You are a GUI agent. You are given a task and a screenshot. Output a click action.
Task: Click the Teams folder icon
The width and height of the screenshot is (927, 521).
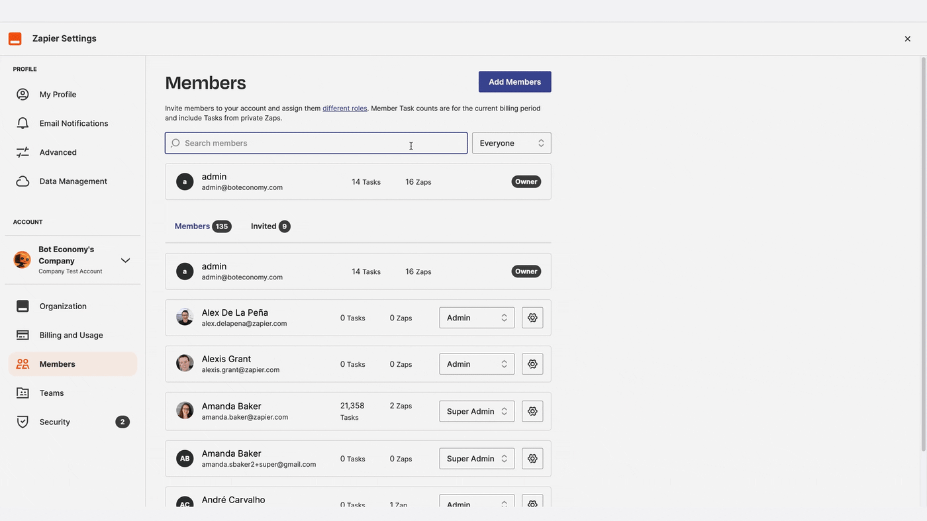click(x=23, y=393)
